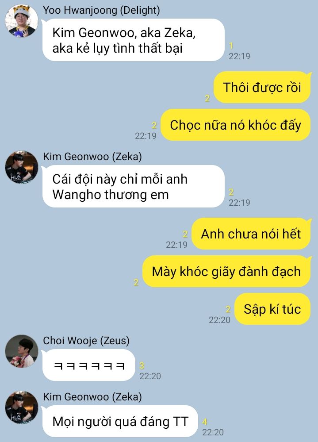This screenshot has width=318, height=442.
Task: Tap Zeus's 'ㅋㅋㅋㅋㅋㅋ' message bubble
Action: tap(89, 365)
